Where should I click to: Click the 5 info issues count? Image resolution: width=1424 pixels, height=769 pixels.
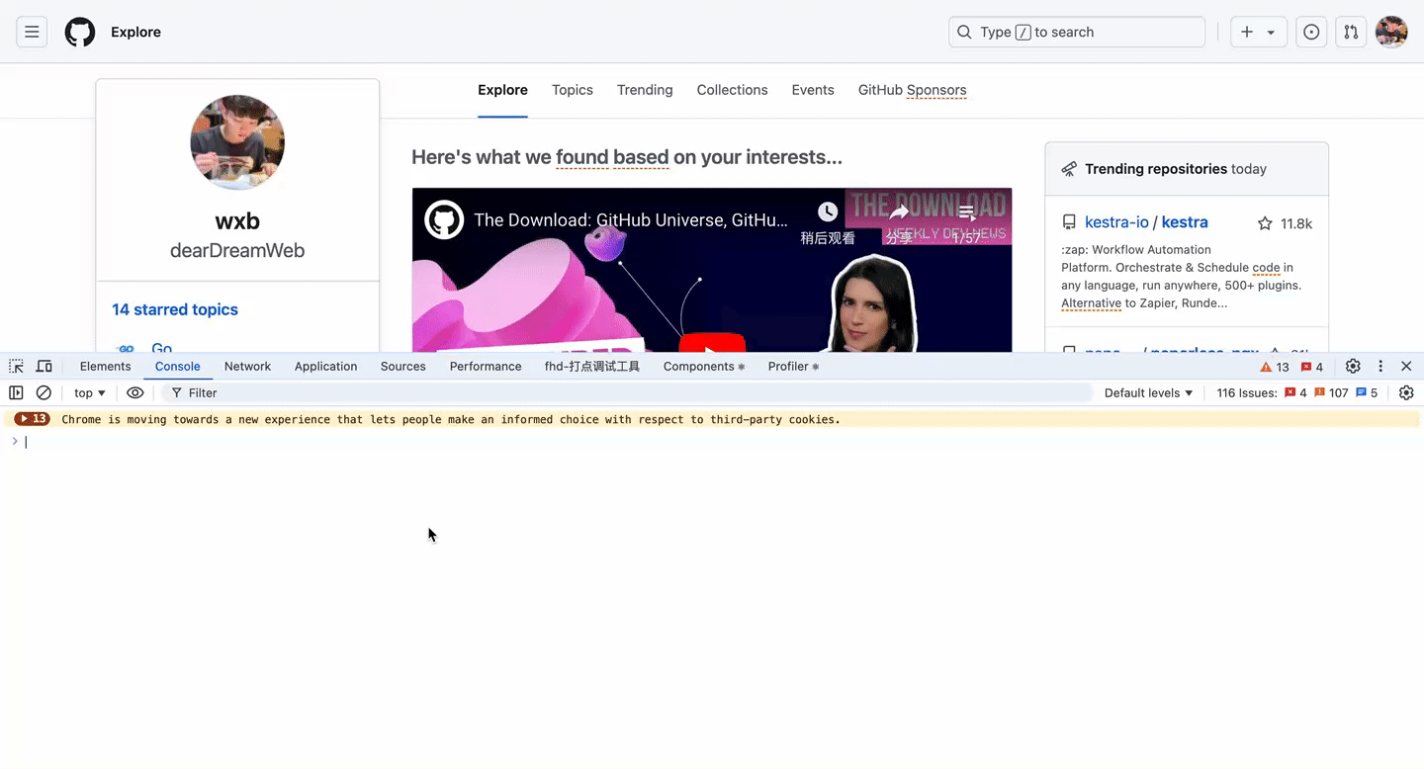click(x=1367, y=392)
